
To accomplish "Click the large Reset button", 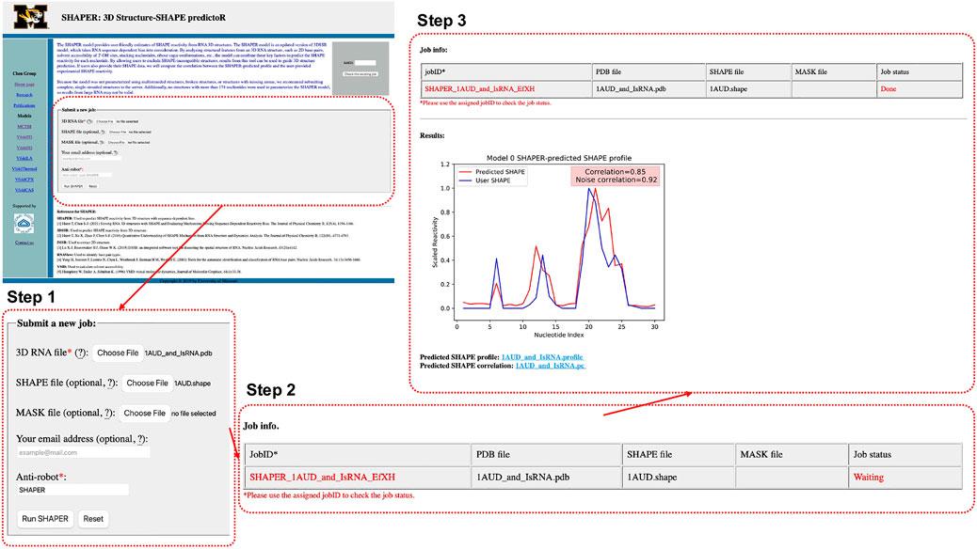I will click(x=93, y=519).
